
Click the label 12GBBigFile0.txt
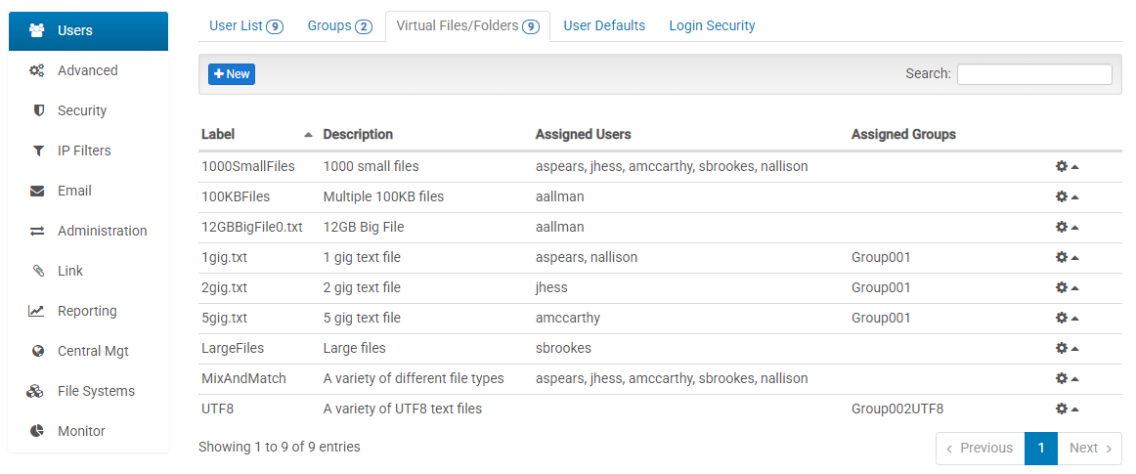pyautogui.click(x=252, y=228)
